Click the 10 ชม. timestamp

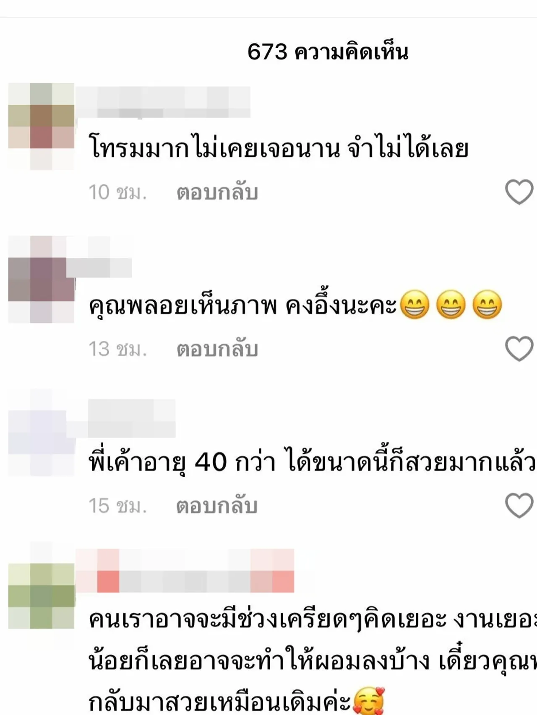point(117,193)
